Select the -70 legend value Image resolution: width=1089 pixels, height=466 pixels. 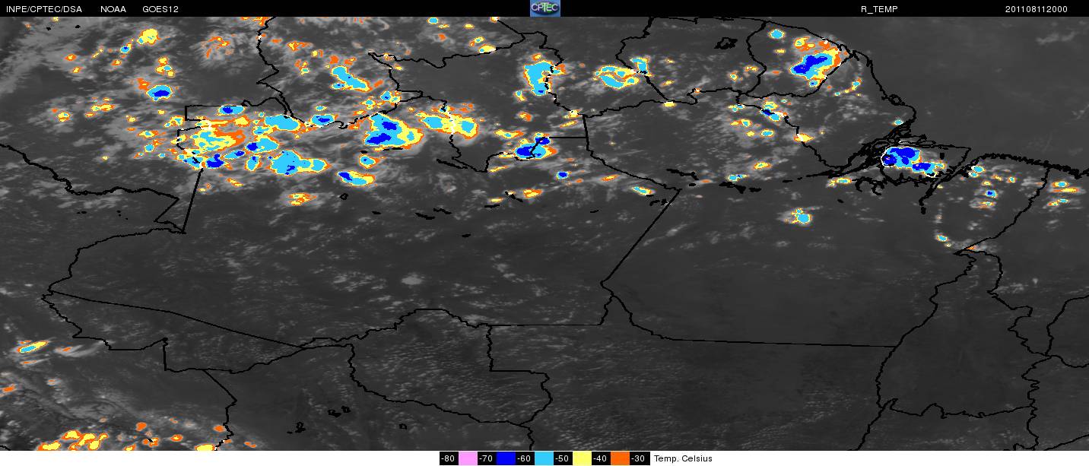pos(487,458)
